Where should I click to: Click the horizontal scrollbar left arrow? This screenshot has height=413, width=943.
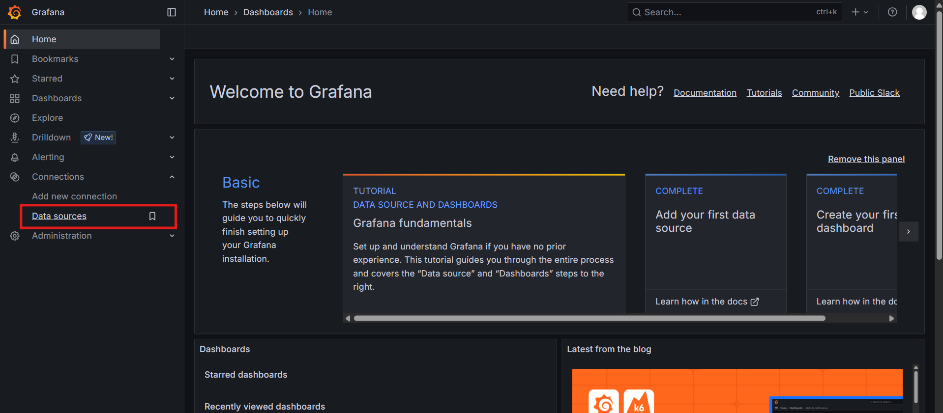348,318
